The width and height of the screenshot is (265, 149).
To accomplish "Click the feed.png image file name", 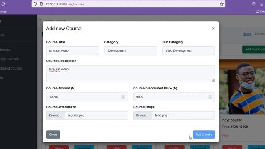I will pos(161,115).
